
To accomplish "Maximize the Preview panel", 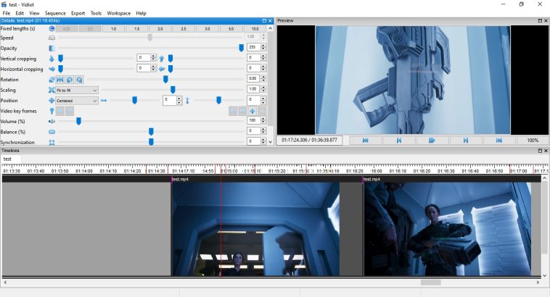I will click(540, 21).
